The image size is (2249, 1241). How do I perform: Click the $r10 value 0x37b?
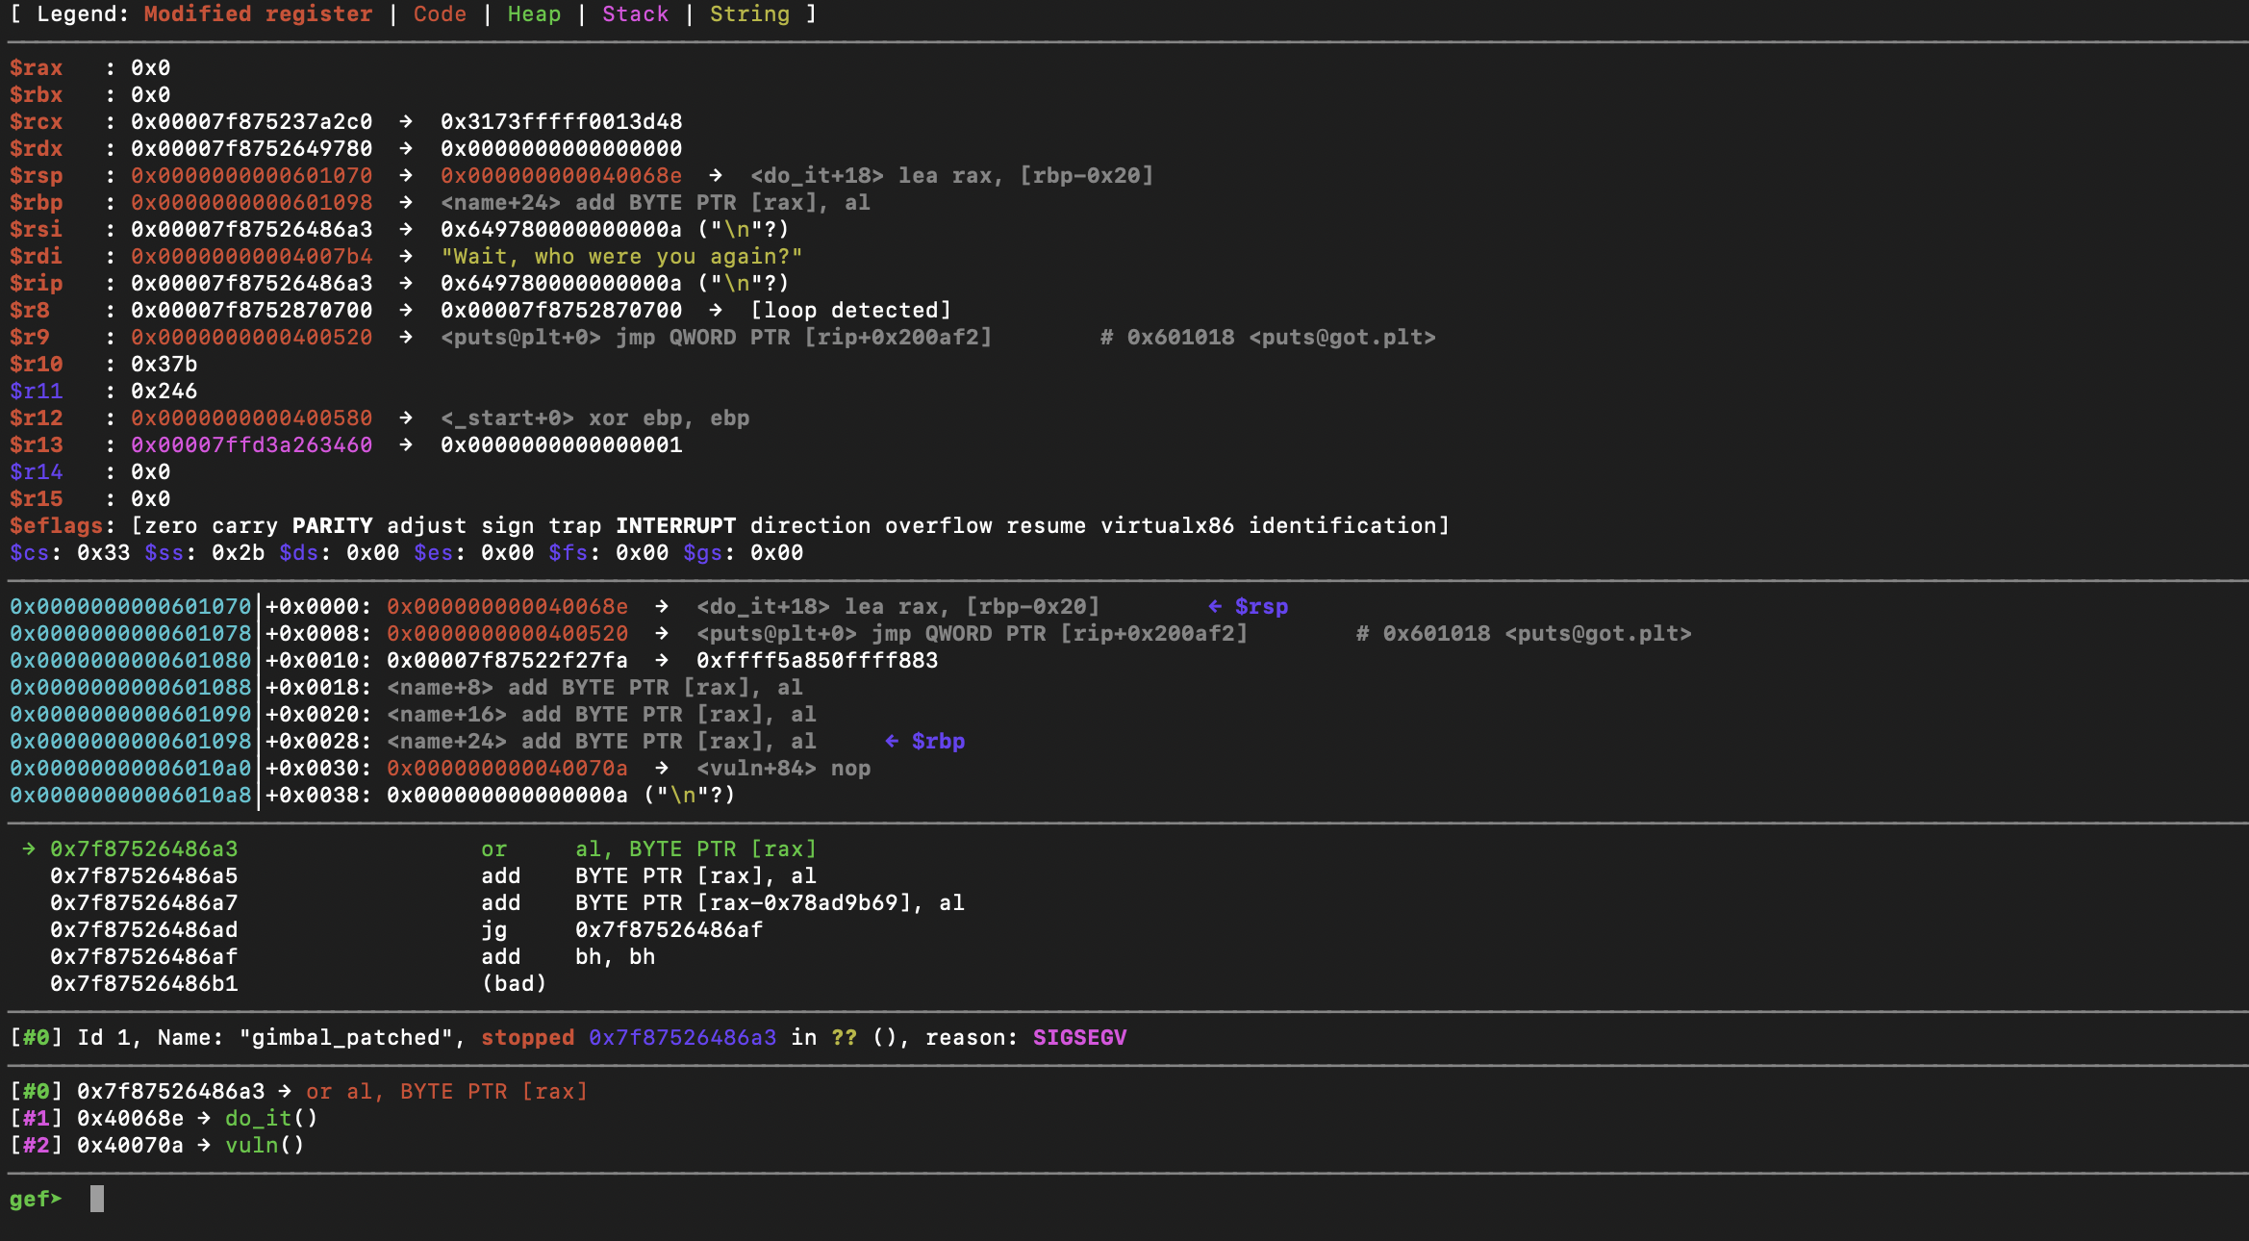coord(164,365)
